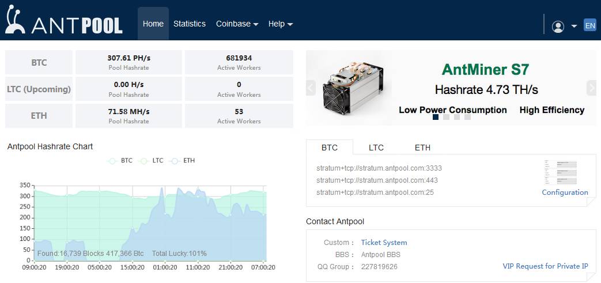
Task: Open the Configuration link
Action: point(565,192)
